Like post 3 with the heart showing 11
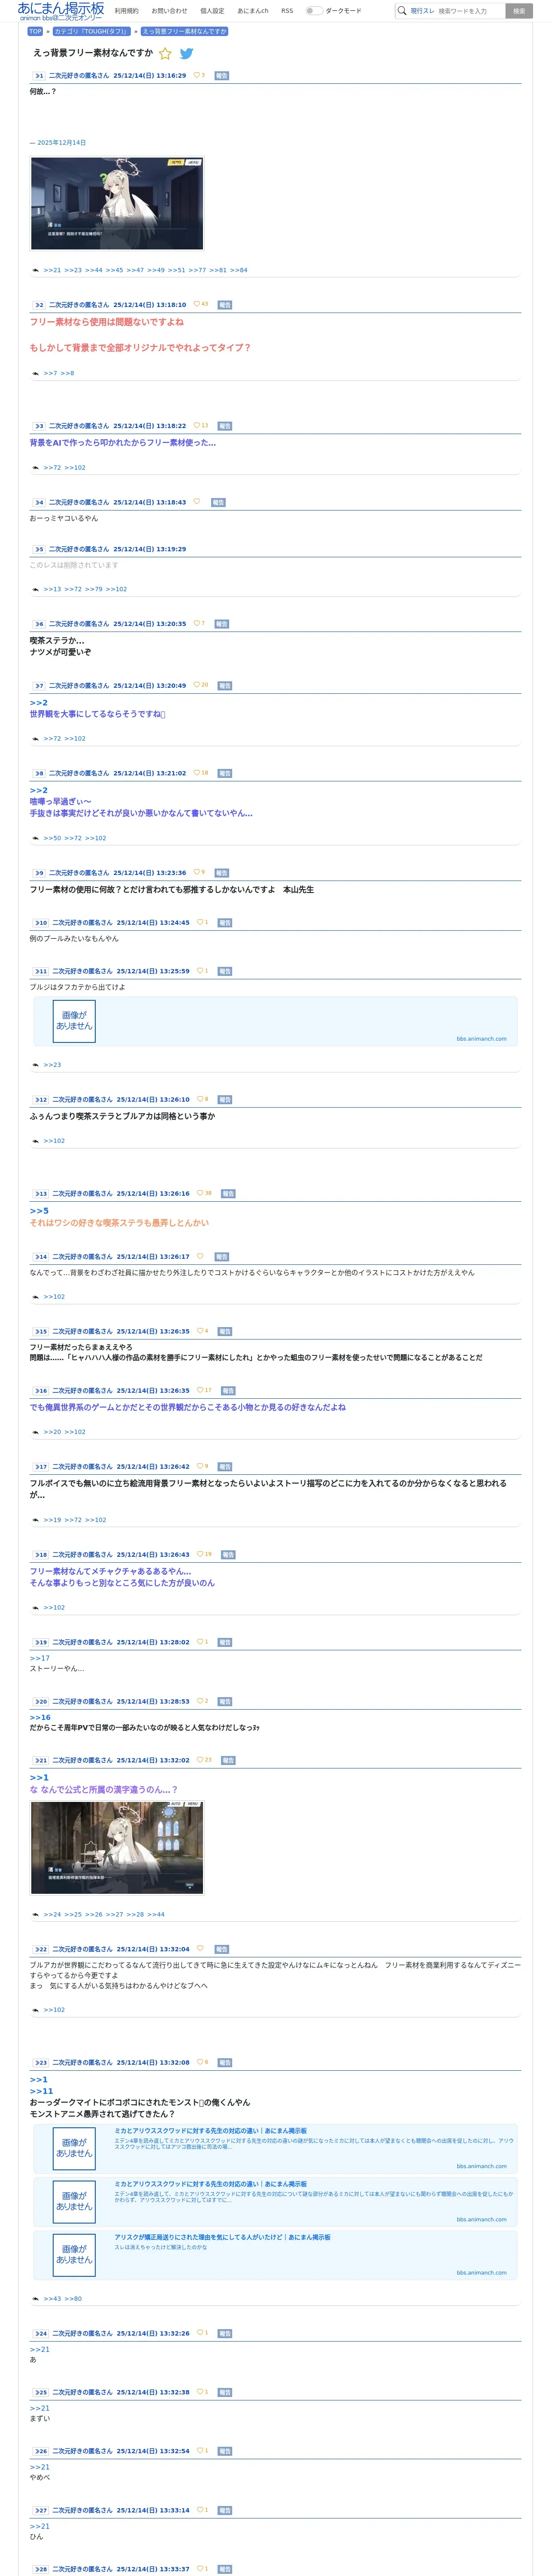 [197, 425]
